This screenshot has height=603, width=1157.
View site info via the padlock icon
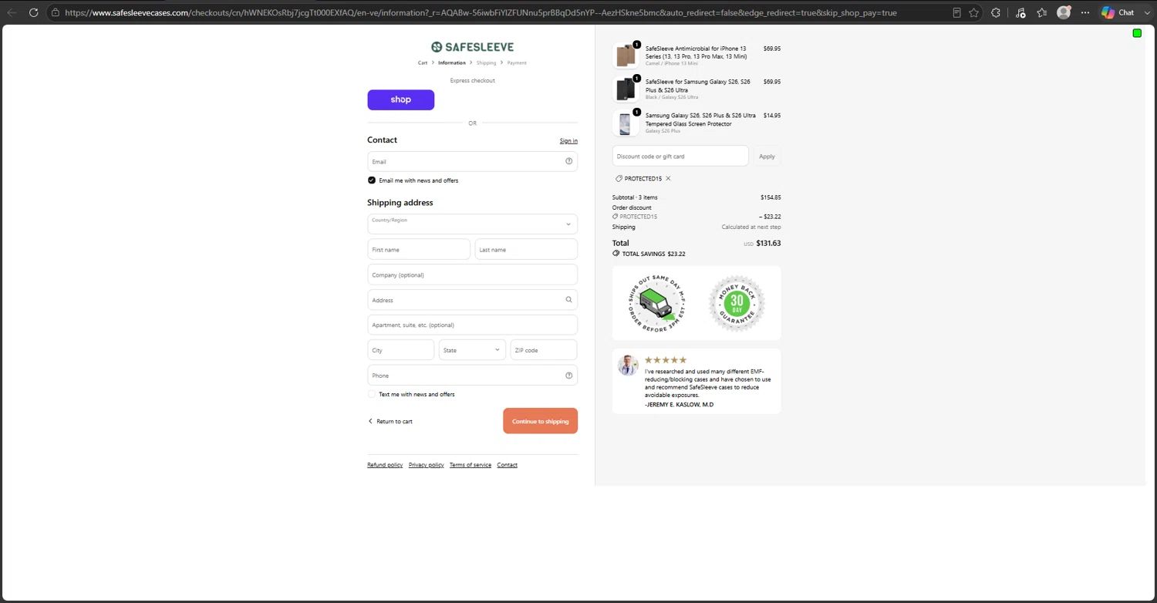coord(55,12)
